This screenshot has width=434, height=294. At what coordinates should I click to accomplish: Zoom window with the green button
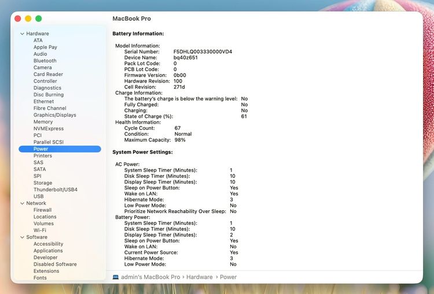coord(39,18)
